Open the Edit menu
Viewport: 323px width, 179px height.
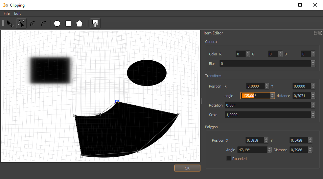click(17, 13)
